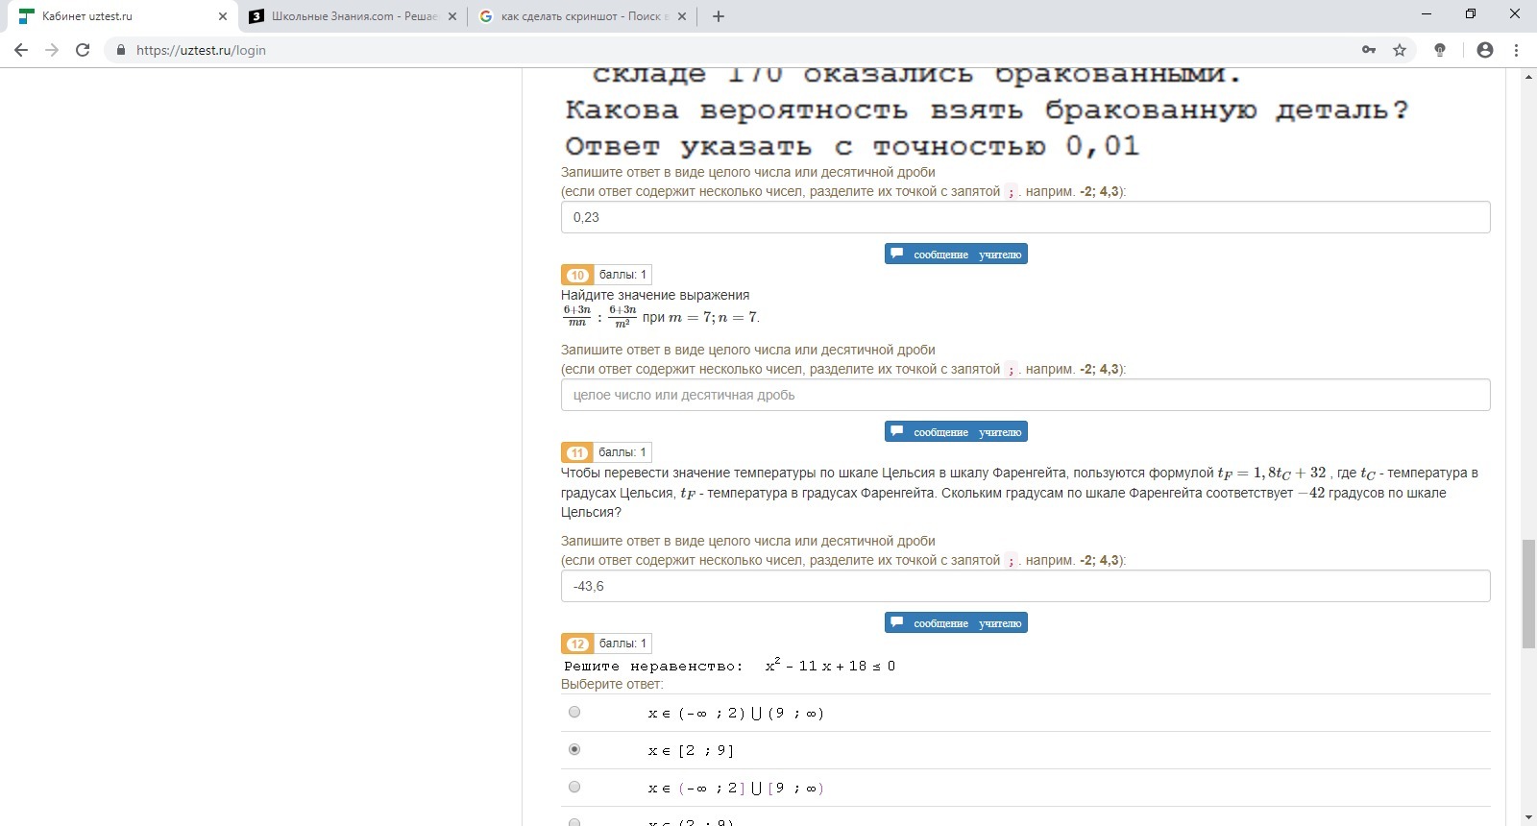
Task: Click the browser forward arrow
Action: click(52, 50)
